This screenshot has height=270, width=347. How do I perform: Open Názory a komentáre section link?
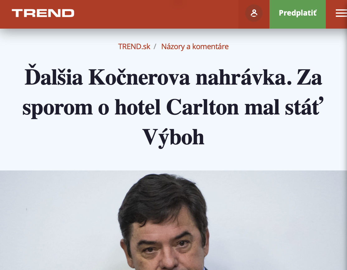point(195,47)
